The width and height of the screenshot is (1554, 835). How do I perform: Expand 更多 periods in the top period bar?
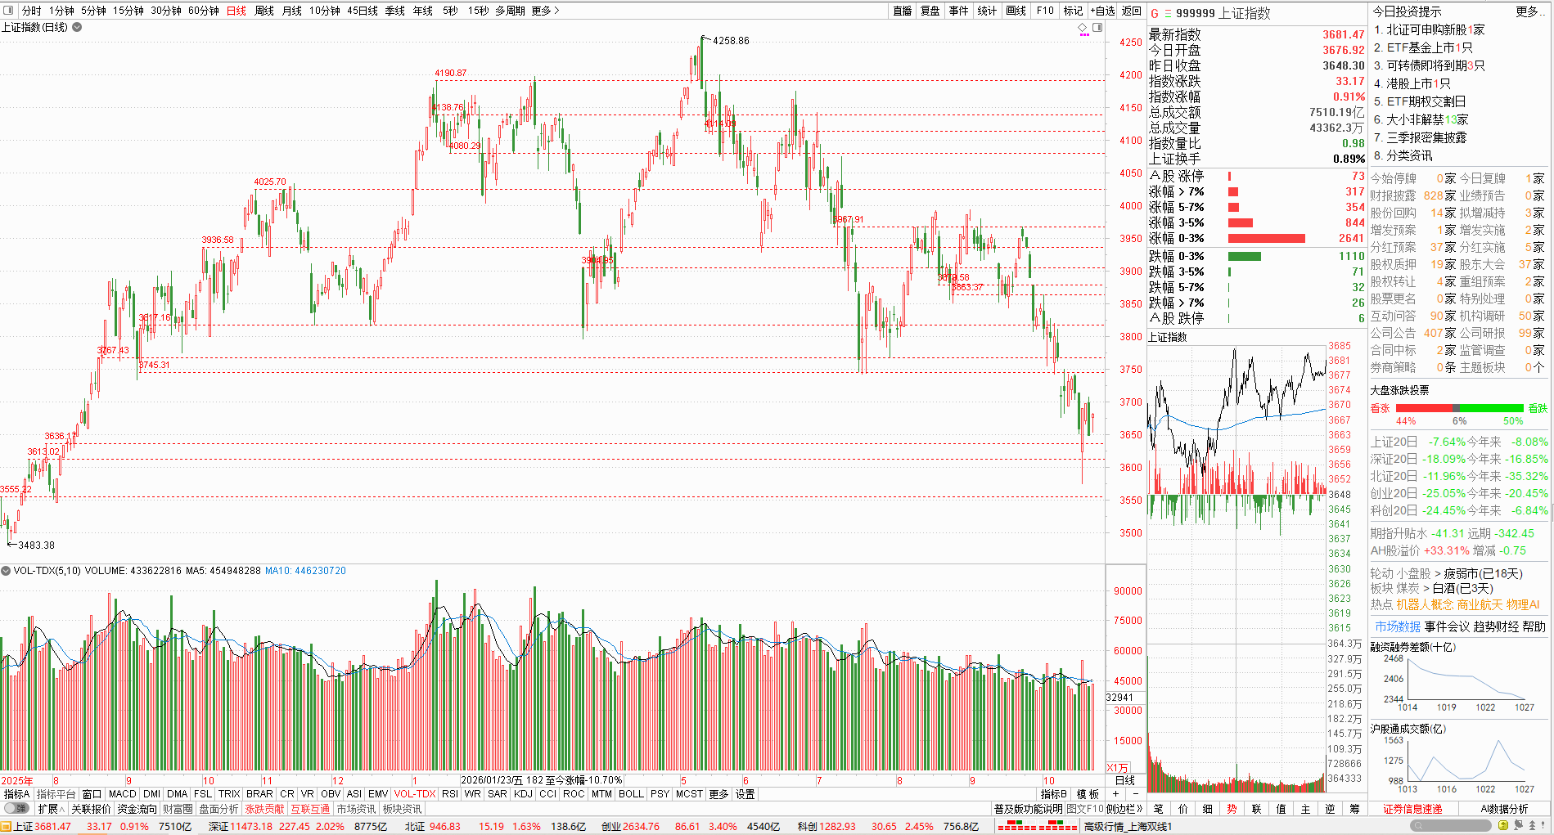point(545,11)
